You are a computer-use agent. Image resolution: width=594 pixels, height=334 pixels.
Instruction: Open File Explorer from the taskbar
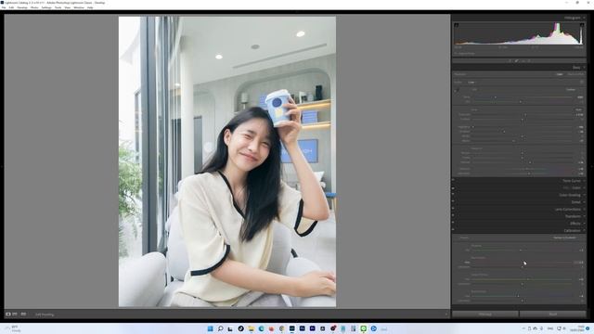point(251,328)
